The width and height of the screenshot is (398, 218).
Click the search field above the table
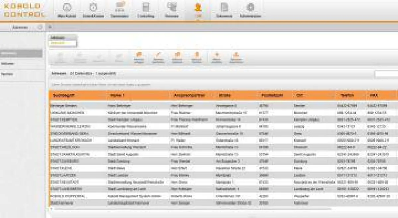[x=386, y=74]
